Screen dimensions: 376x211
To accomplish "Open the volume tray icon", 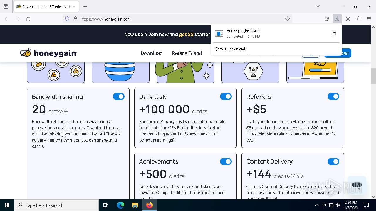I will point(338,205).
